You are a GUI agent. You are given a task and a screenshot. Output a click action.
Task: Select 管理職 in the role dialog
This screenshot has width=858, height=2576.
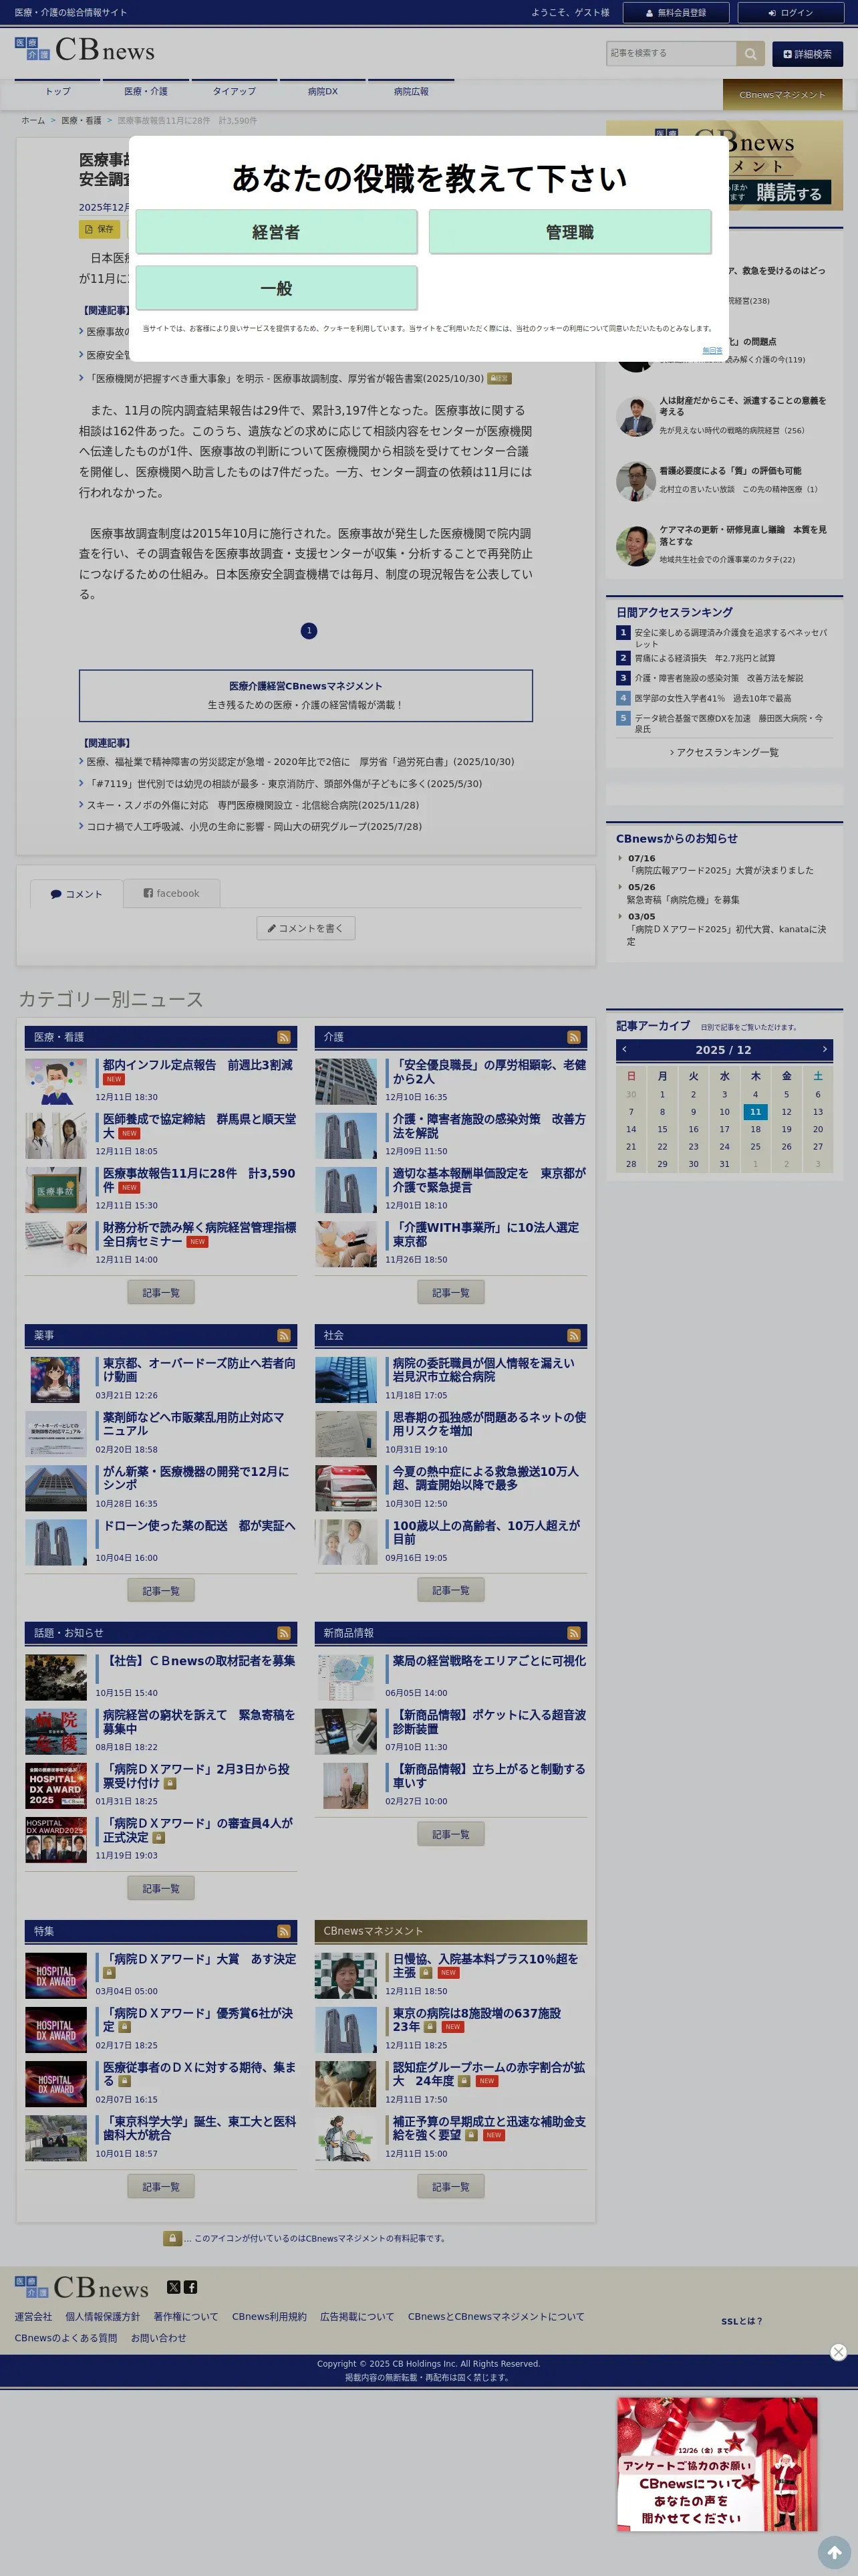coord(569,232)
